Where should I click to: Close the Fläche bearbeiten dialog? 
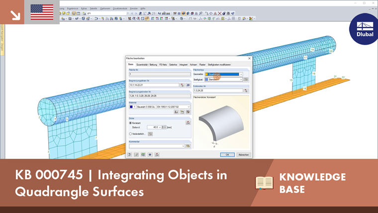[249, 58]
